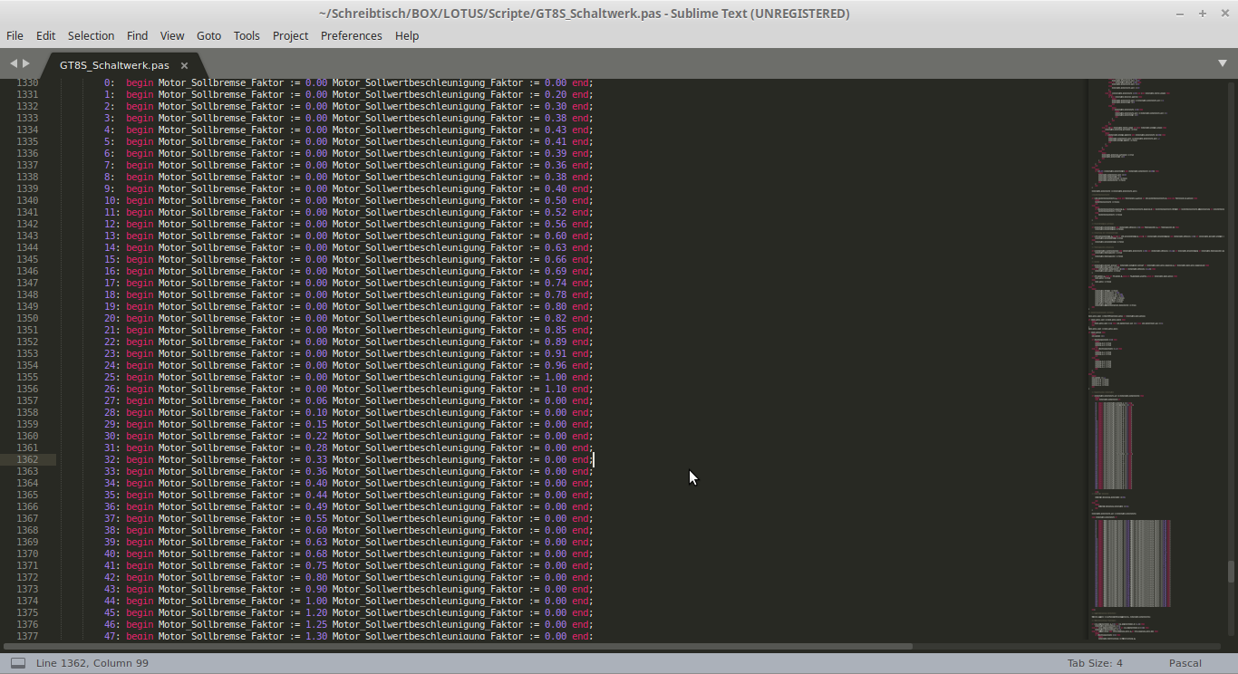Toggle side bar via status bar icon
Viewport: 1238px width, 674px height.
tap(18, 663)
